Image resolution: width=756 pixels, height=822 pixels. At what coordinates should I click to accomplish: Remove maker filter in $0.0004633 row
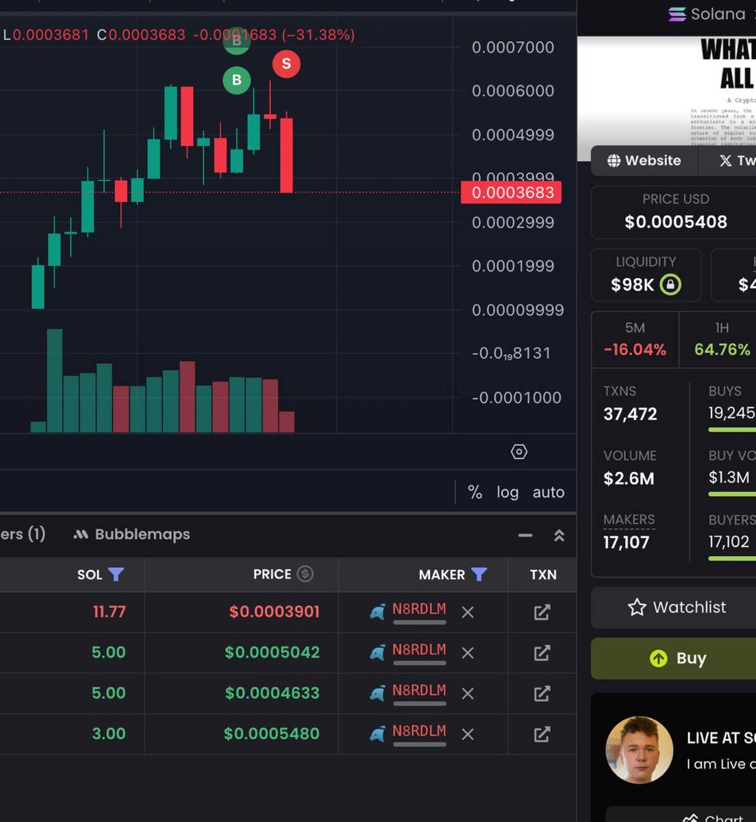coord(468,694)
